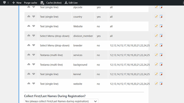This screenshot has height=103, width=184.
Task: Delete the capitalized Website field
Action: (161, 26)
